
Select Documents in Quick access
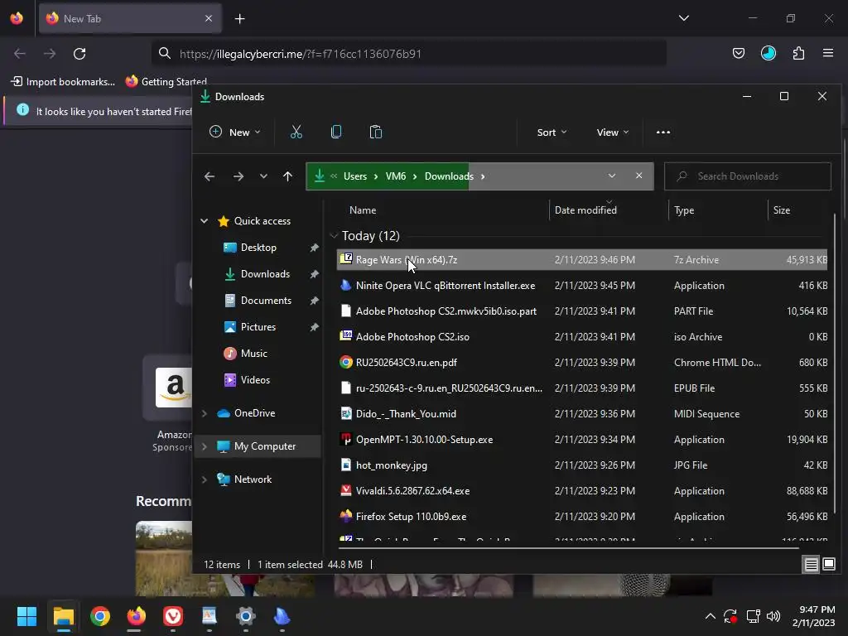(x=266, y=300)
